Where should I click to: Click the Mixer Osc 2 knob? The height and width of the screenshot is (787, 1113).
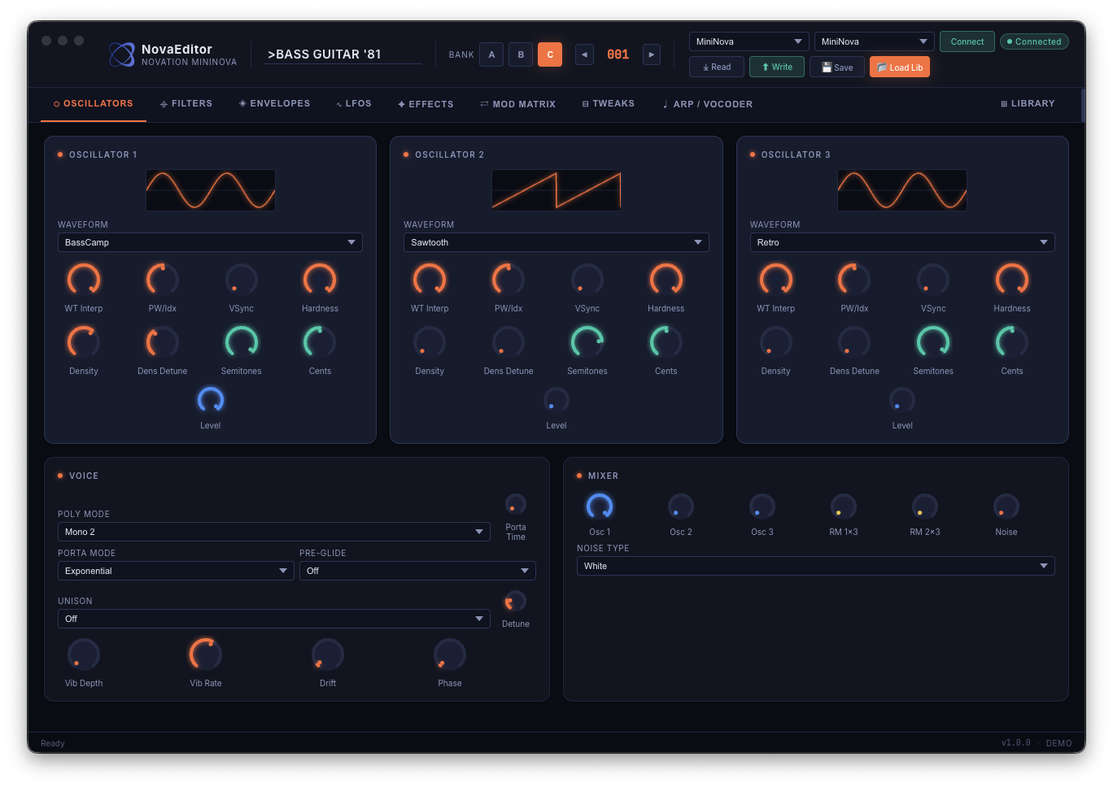point(681,507)
